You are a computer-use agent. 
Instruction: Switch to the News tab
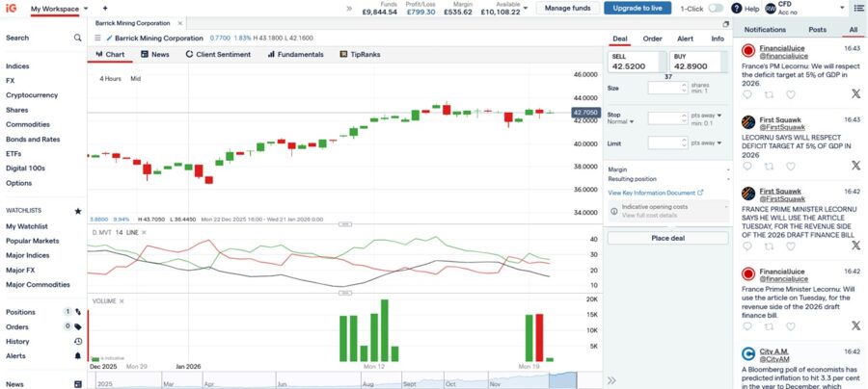pyautogui.click(x=155, y=54)
